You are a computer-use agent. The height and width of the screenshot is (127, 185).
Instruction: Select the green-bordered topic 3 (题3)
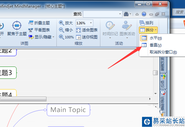click(x=8, y=73)
